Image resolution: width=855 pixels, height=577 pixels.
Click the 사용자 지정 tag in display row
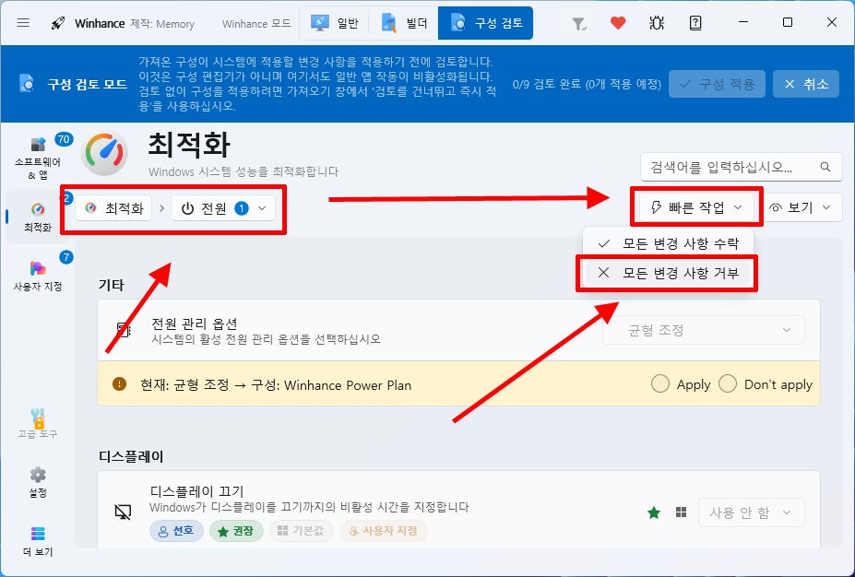(384, 531)
